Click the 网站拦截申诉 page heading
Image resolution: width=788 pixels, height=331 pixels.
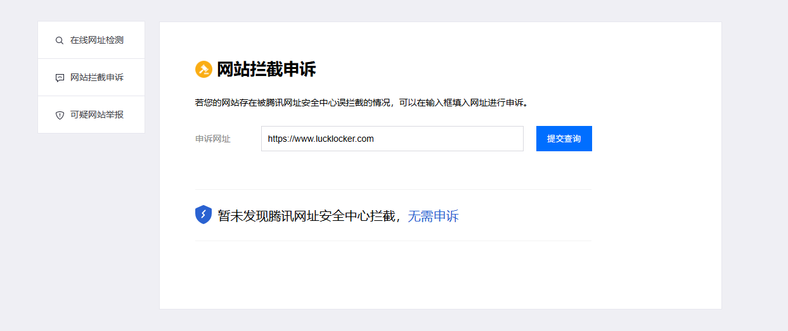pyautogui.click(x=266, y=70)
